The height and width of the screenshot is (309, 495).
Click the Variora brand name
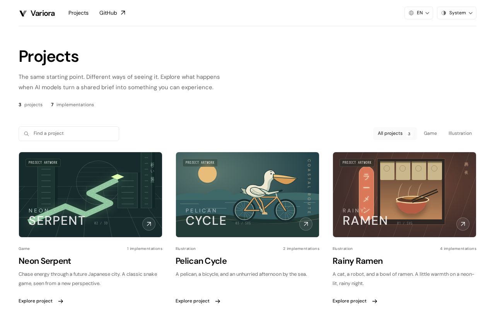click(43, 13)
